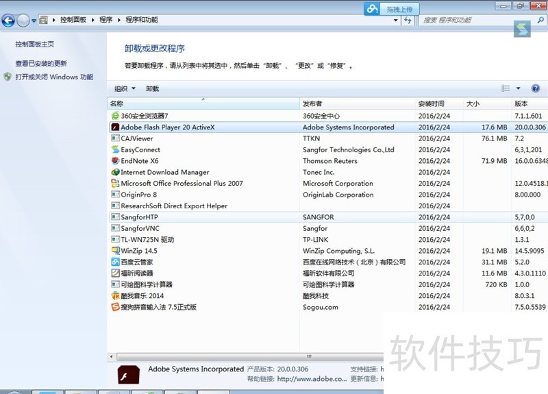Click the Adobe Flash Player row icon
This screenshot has height=394, width=548.
tap(115, 127)
